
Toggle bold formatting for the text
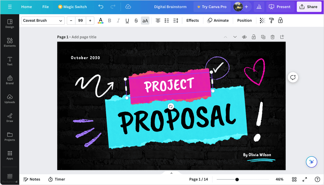[x=109, y=20]
